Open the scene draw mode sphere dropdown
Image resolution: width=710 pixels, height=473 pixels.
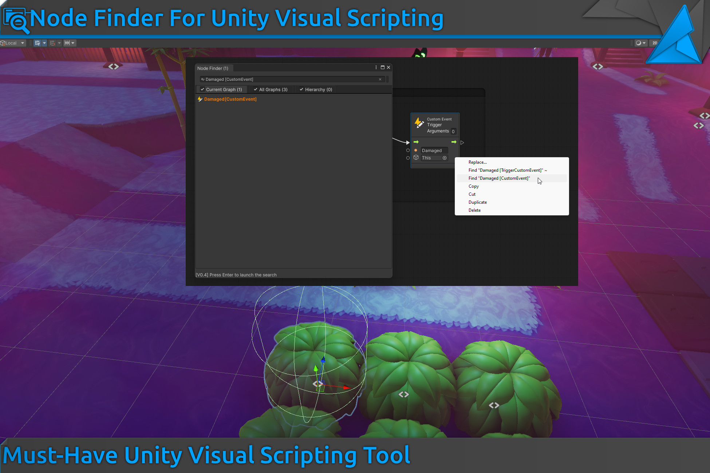(x=640, y=43)
